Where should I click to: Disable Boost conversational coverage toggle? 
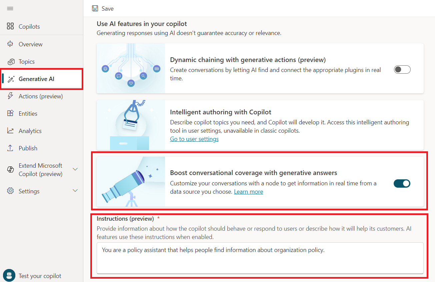tap(402, 183)
